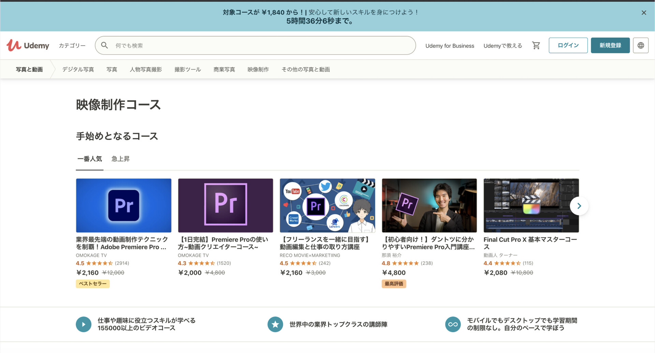The width and height of the screenshot is (655, 353).
Task: Go to the 映像制作 subcategory
Action: point(258,69)
